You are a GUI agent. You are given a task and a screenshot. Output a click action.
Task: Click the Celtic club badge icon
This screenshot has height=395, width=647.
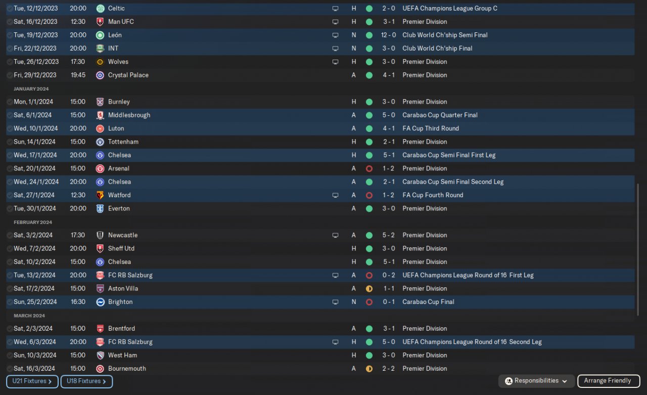coord(100,9)
